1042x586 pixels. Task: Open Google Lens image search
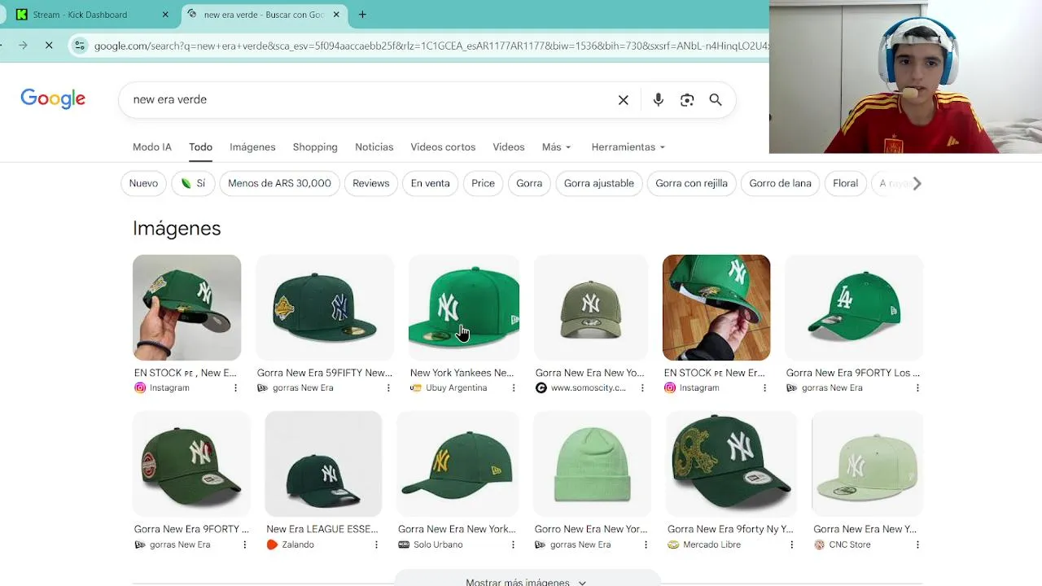[687, 100]
